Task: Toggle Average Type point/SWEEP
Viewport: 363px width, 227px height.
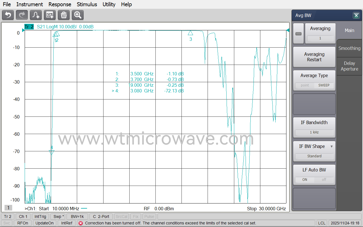Action: click(314, 85)
